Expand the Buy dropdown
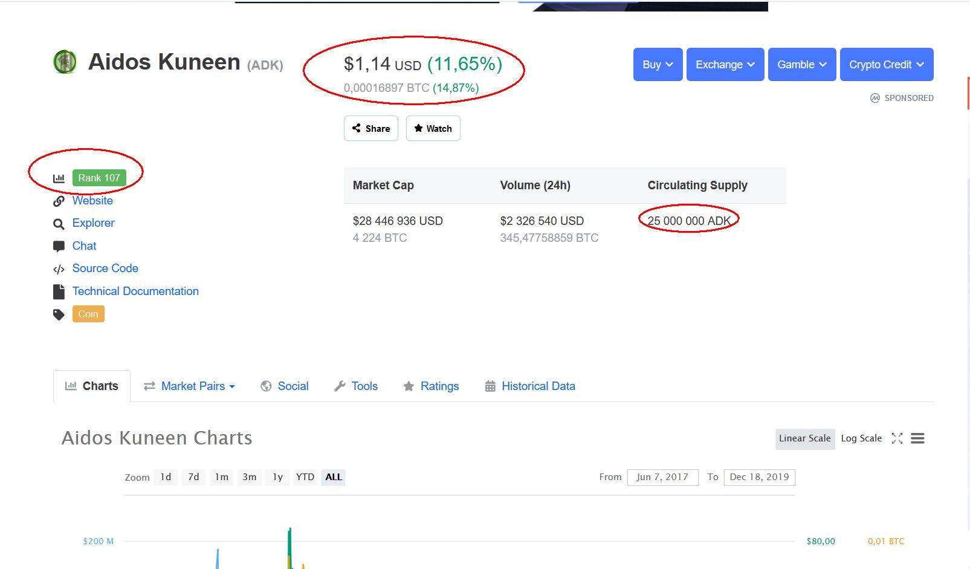This screenshot has width=970, height=569. [658, 64]
